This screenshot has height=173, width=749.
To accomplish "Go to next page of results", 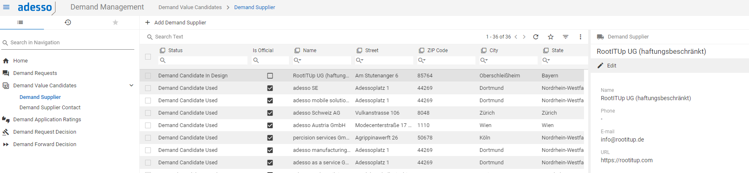I will click(524, 37).
